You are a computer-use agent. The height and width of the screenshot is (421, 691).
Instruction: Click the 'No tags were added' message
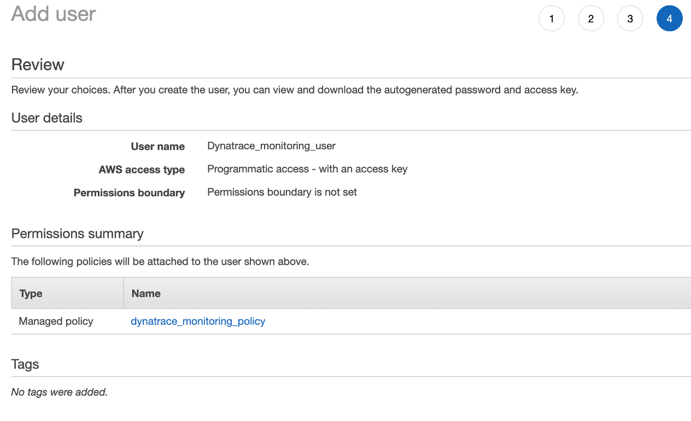[59, 392]
